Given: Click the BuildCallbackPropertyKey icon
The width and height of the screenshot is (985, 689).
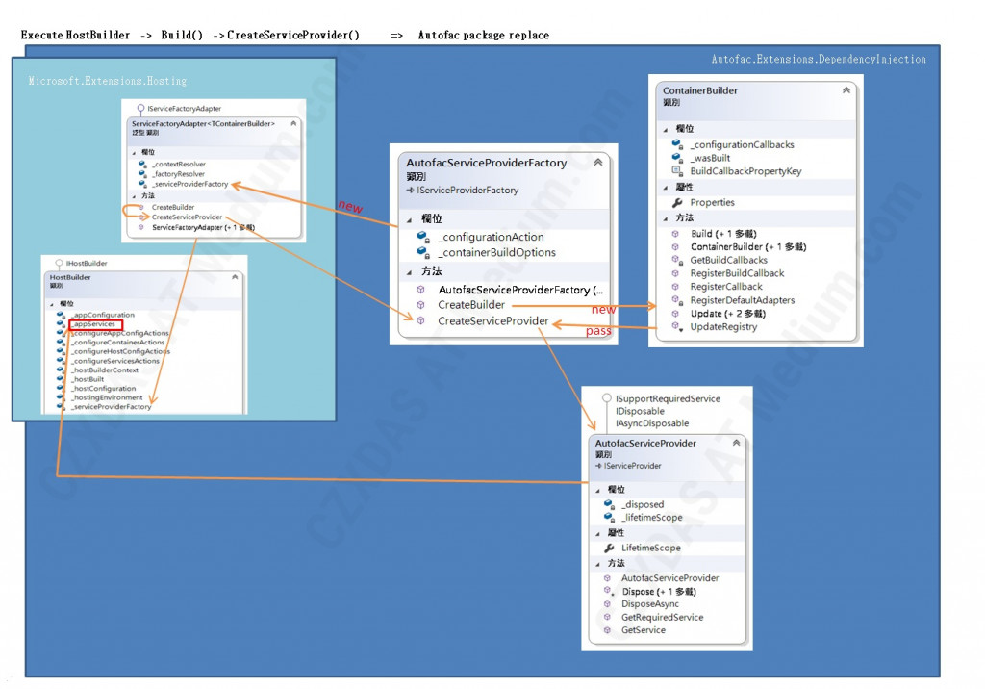Looking at the screenshot, I should point(676,171).
